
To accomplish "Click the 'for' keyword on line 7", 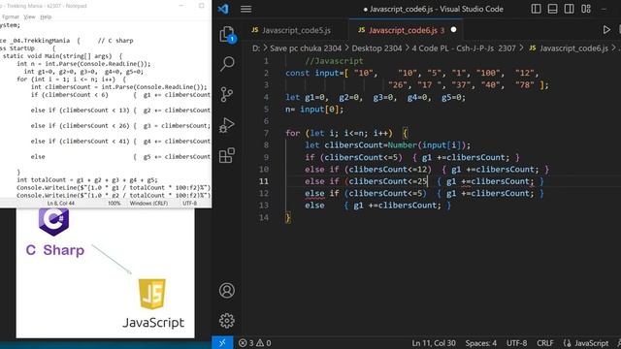I will click(x=293, y=133).
